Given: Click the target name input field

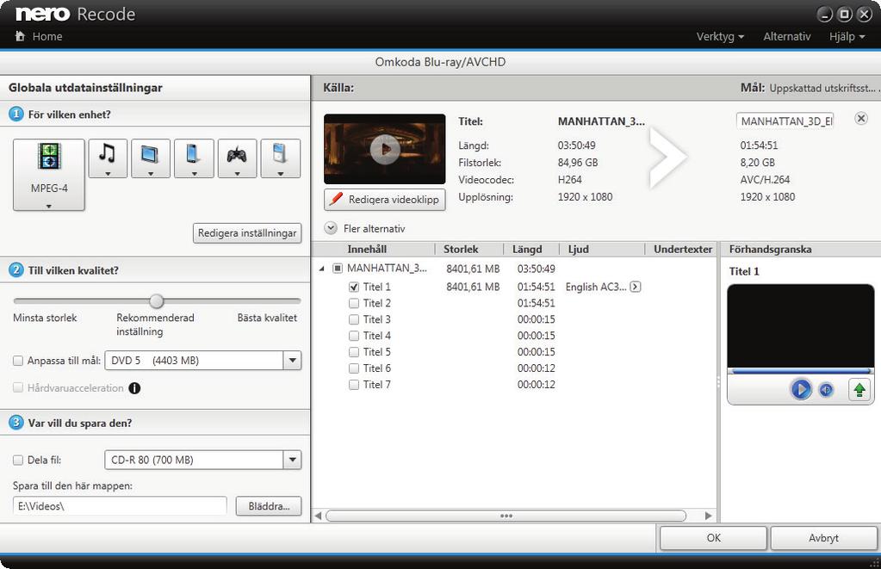Looking at the screenshot, I should [785, 121].
